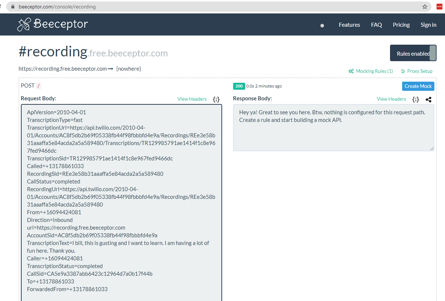Screen dimensions: 445x301
Task: View Headers of the request body
Action: pos(192,99)
